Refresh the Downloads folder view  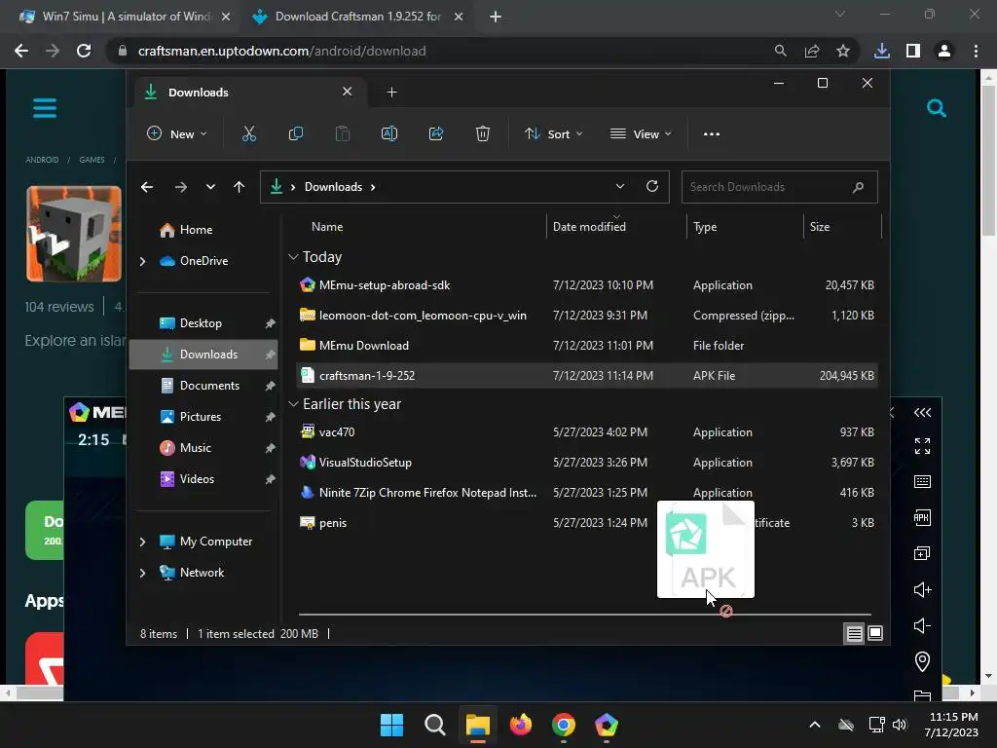point(652,186)
